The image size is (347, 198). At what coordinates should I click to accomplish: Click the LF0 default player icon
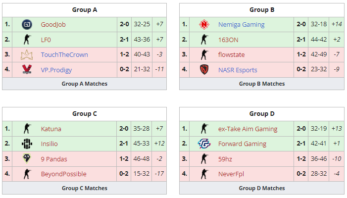(x=27, y=40)
